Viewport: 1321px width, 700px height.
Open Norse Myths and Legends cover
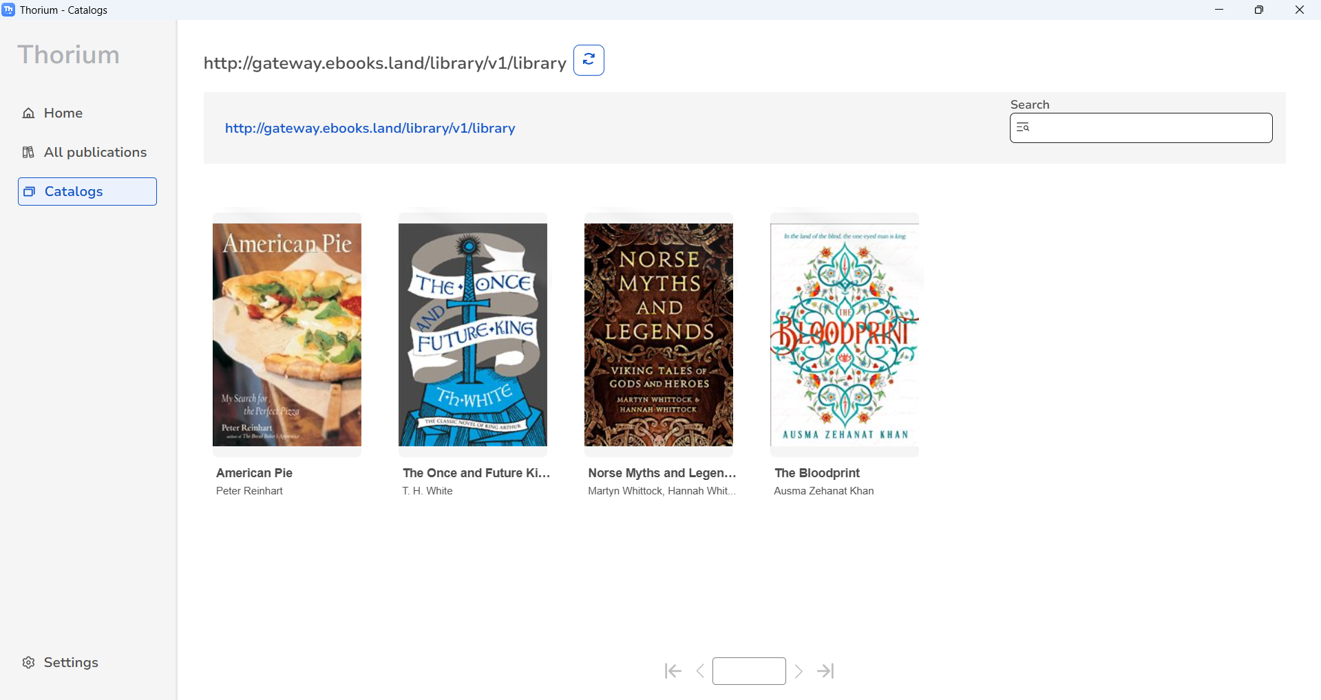click(x=659, y=335)
